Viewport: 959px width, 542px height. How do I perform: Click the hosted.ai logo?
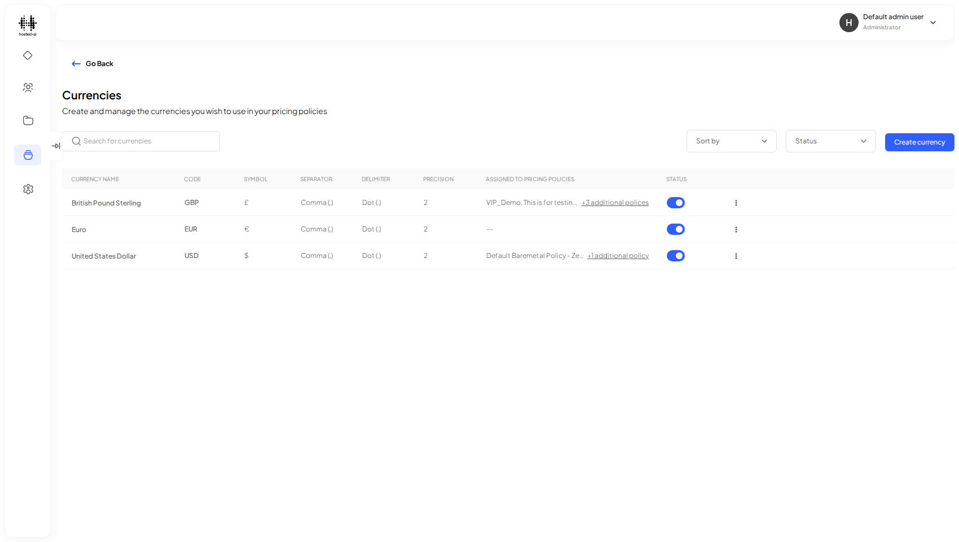(28, 26)
